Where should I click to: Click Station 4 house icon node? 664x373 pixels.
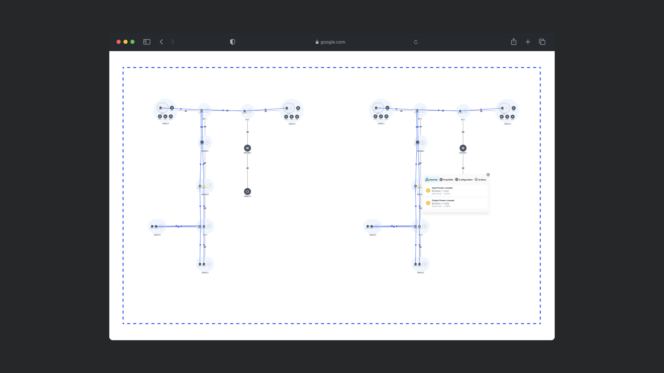coord(247,191)
